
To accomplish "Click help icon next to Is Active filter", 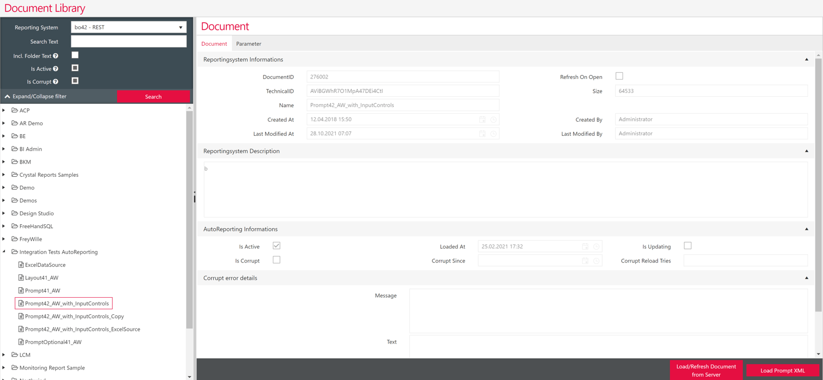I will [56, 69].
